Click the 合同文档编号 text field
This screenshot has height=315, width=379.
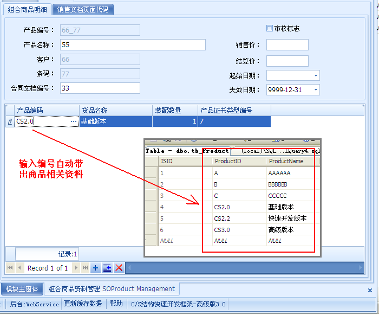[x=99, y=88]
